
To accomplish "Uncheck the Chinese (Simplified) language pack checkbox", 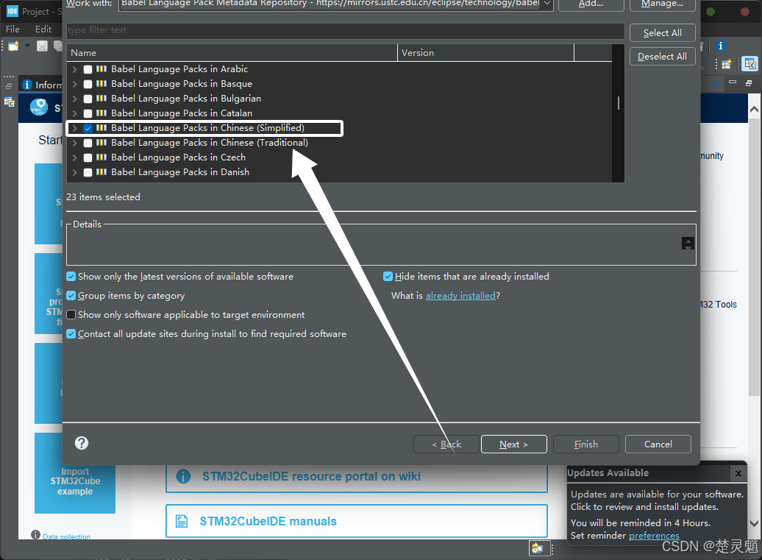I will [88, 128].
